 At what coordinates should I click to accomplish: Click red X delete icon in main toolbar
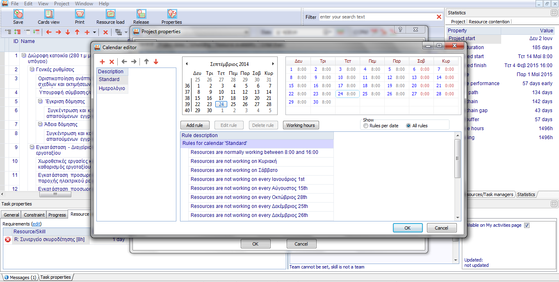coord(105,32)
